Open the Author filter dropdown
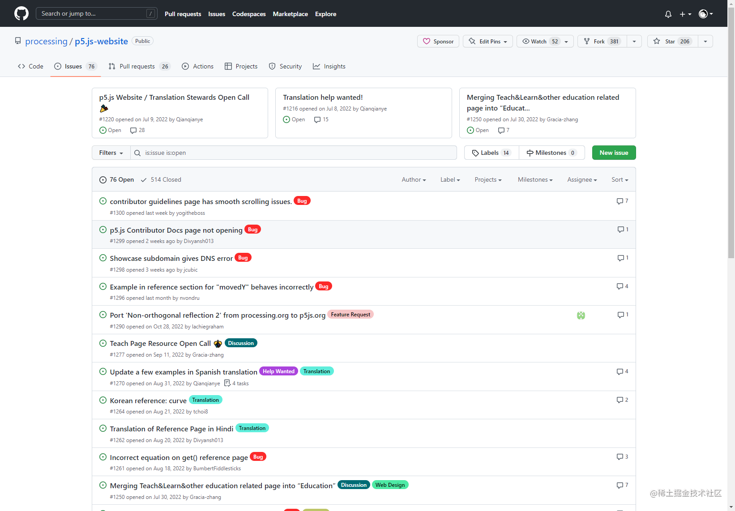The width and height of the screenshot is (735, 511). tap(414, 179)
